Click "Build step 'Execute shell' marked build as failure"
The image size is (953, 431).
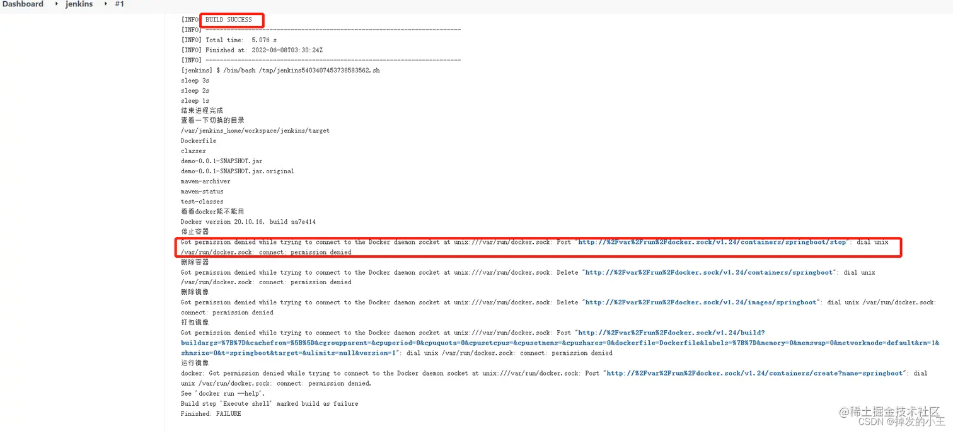pyautogui.click(x=269, y=403)
